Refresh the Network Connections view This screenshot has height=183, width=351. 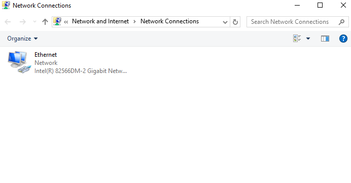click(x=235, y=22)
